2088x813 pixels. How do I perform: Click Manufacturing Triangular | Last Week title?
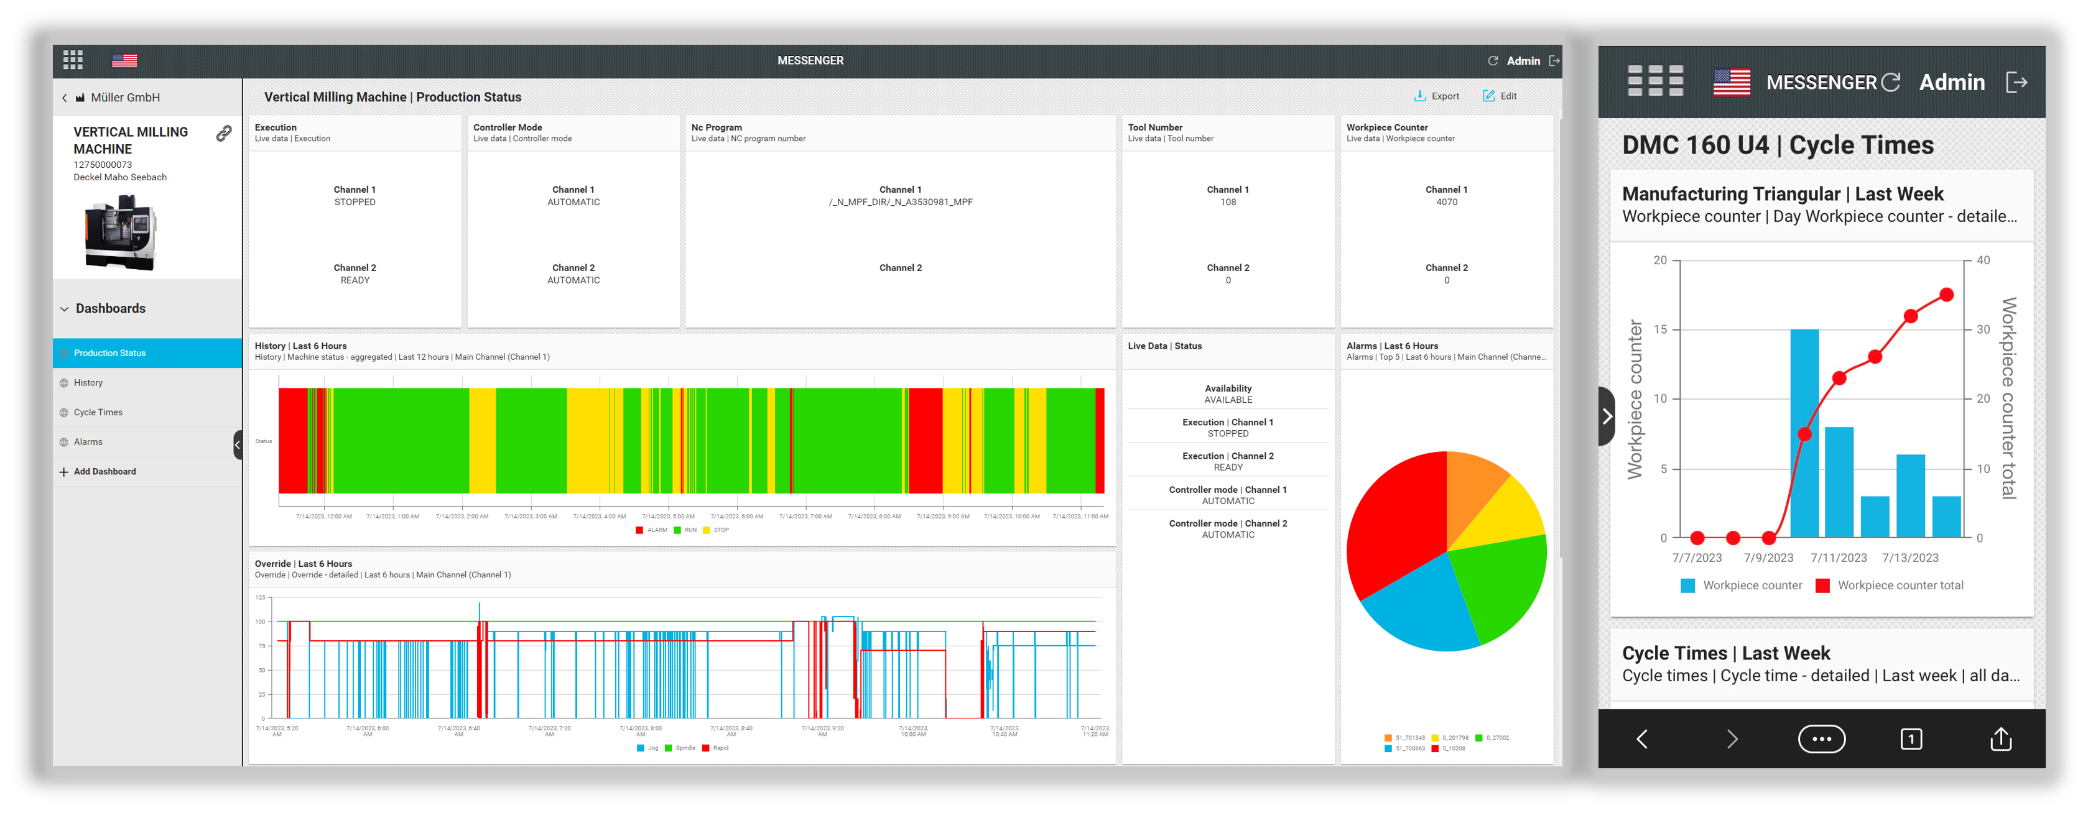(x=1783, y=193)
